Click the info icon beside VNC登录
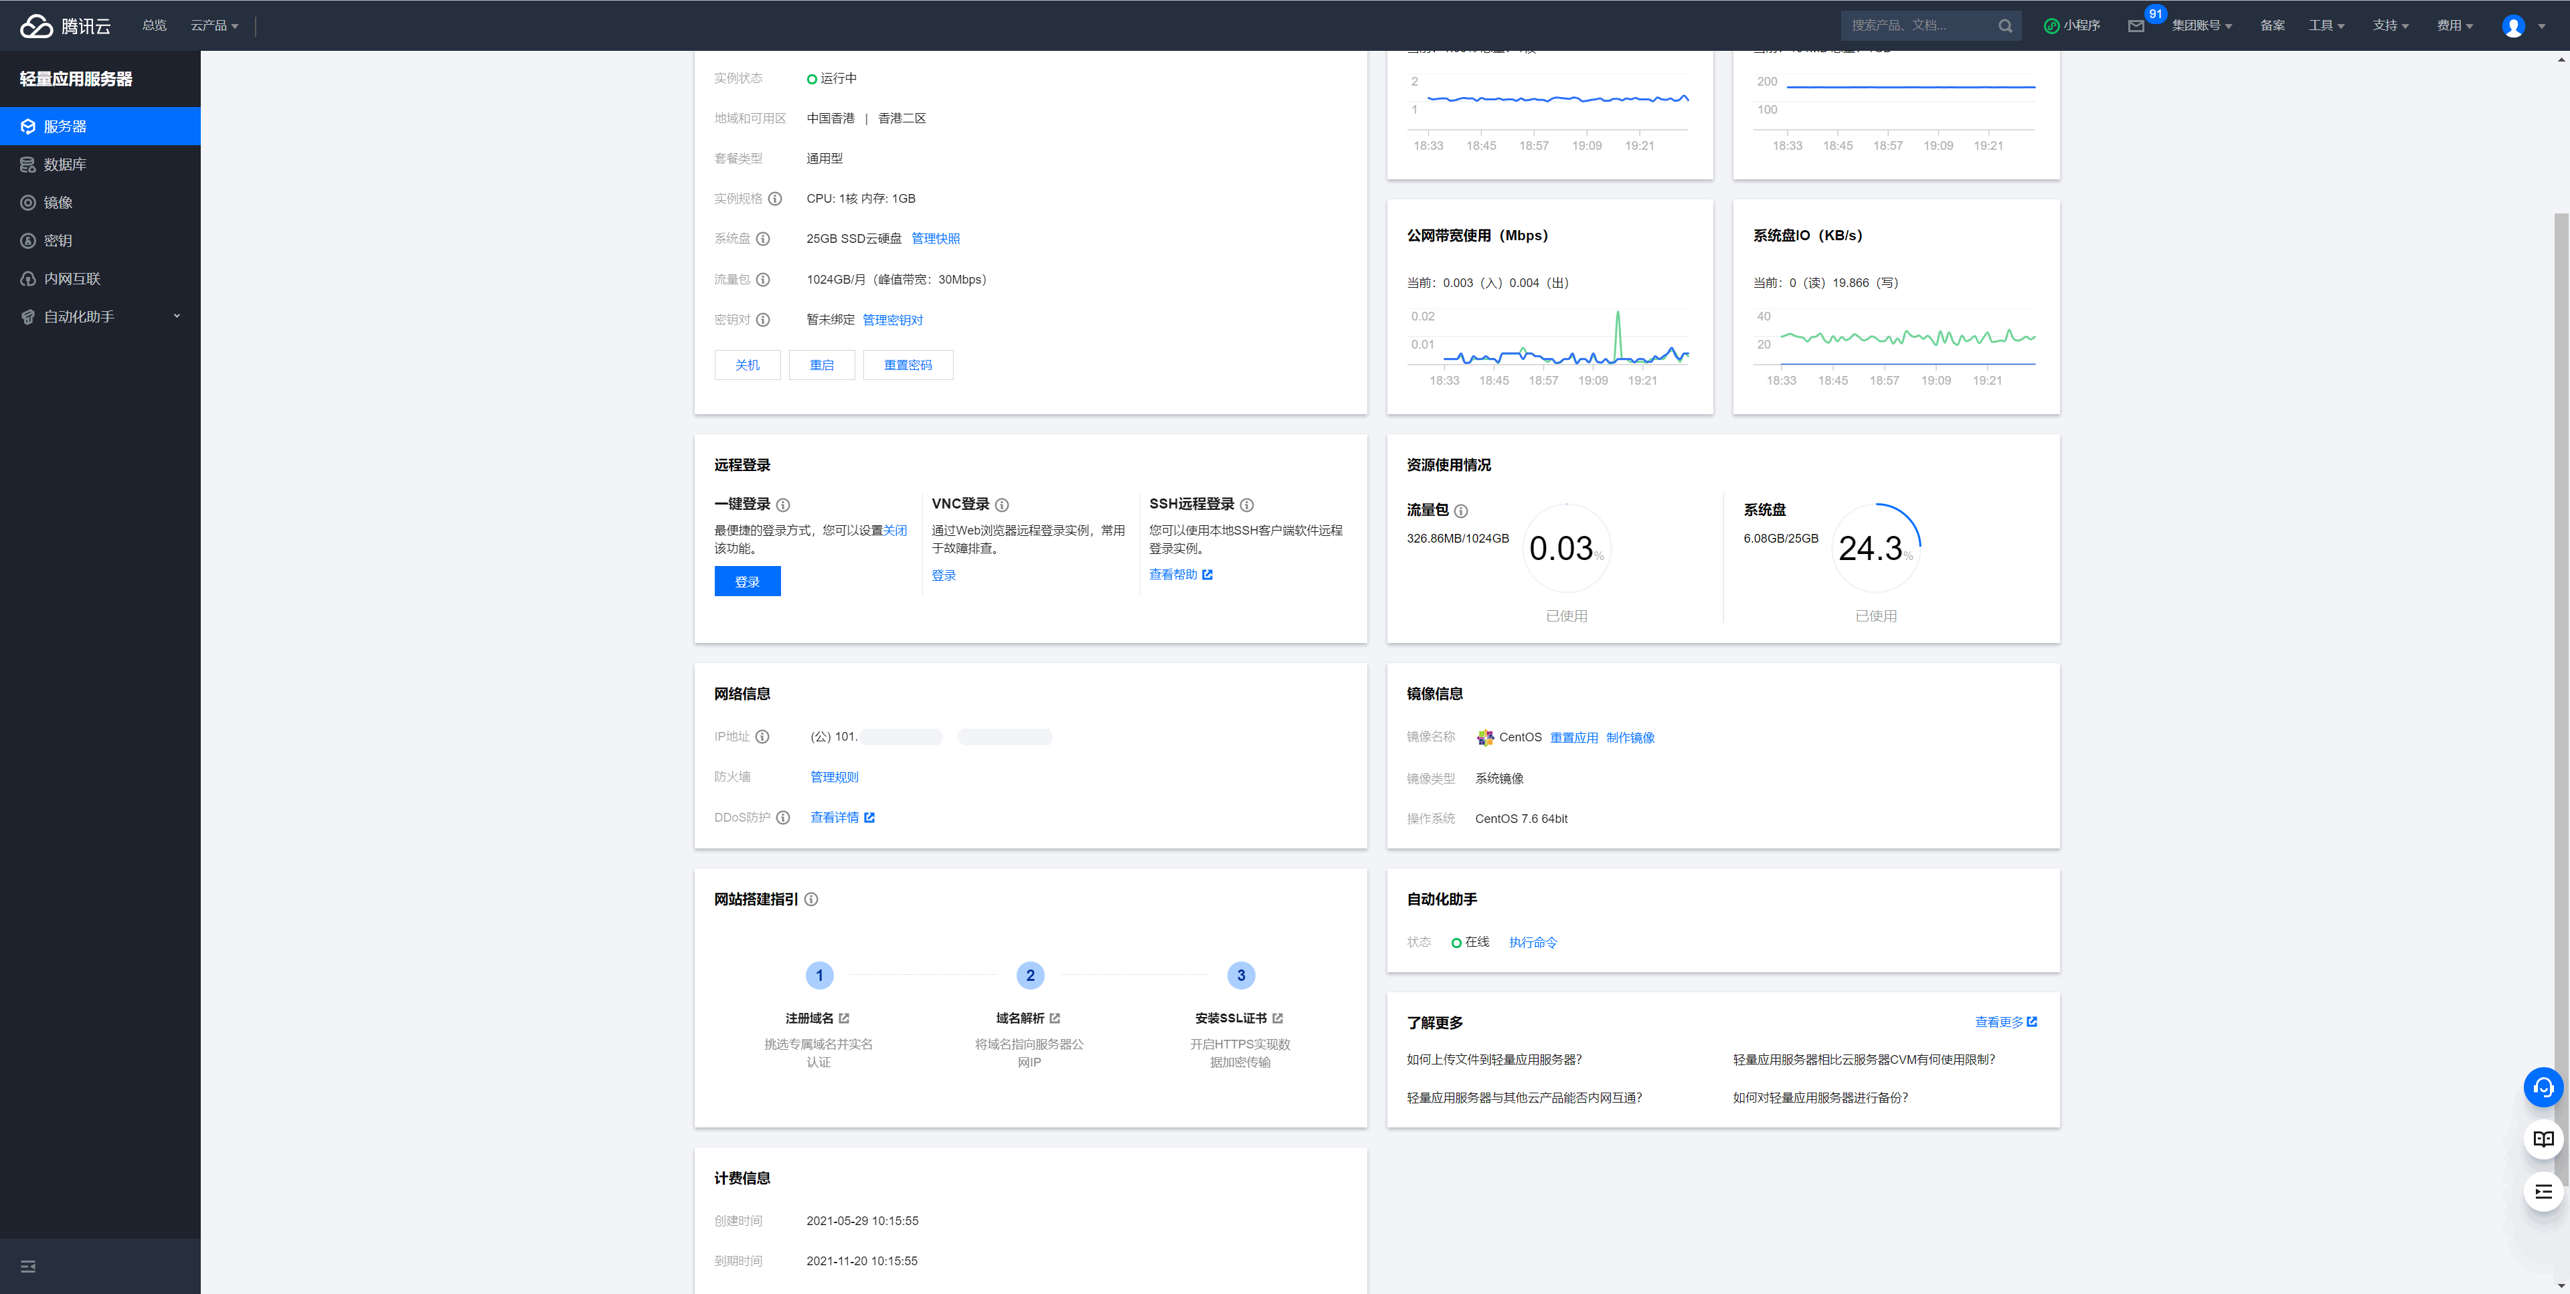Screen dimensions: 2570x1294 pyautogui.click(x=1003, y=505)
